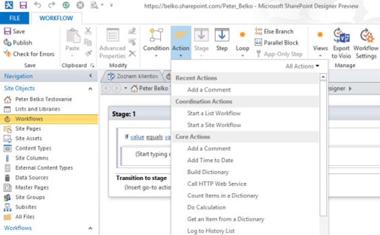Delete item with the Modify X icon
The width and height of the screenshot is (380, 235).
132,54
